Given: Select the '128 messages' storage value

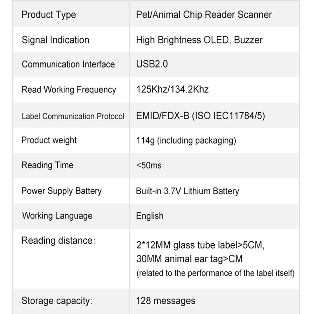Looking at the screenshot, I should point(165,301).
